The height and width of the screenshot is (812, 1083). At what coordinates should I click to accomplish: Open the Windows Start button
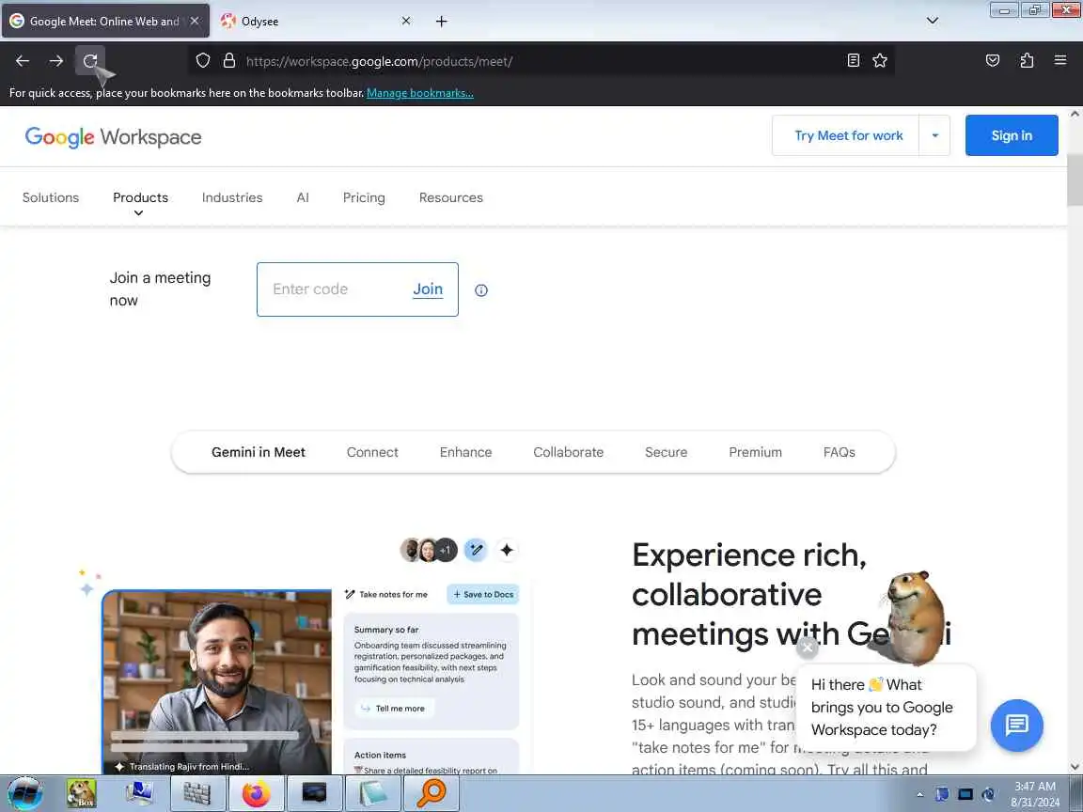pyautogui.click(x=24, y=793)
